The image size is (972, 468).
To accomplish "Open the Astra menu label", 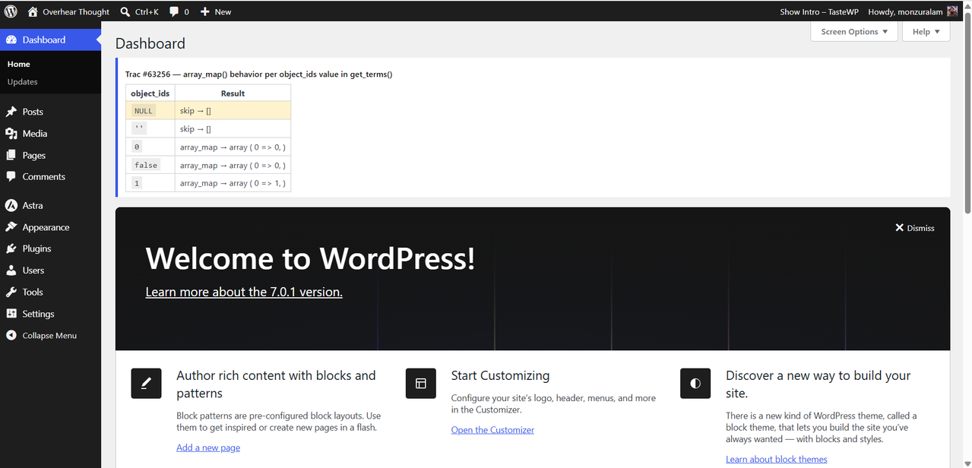I will pos(33,205).
